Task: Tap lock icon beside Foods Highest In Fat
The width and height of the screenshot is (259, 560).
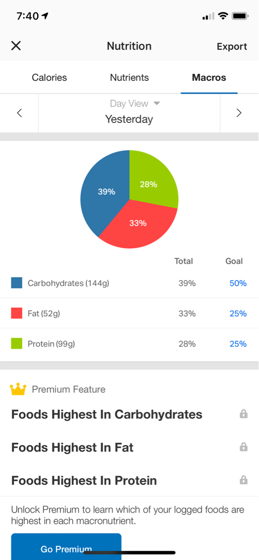Action: point(244,447)
